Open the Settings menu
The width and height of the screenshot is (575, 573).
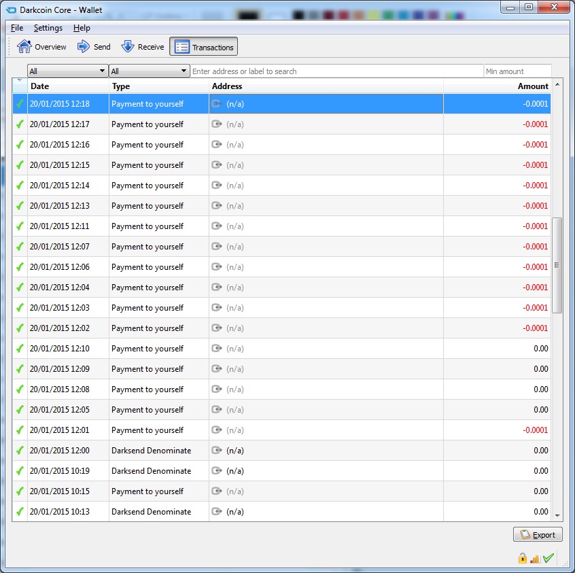click(x=48, y=28)
